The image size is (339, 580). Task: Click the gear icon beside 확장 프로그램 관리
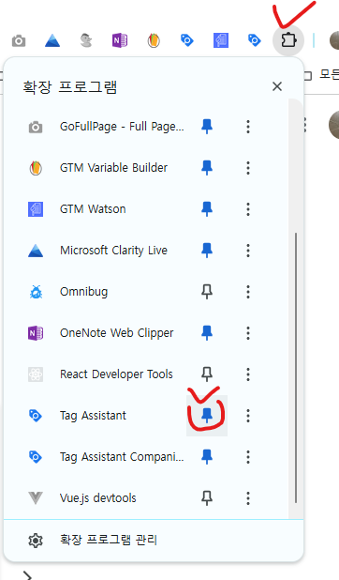pos(36,541)
